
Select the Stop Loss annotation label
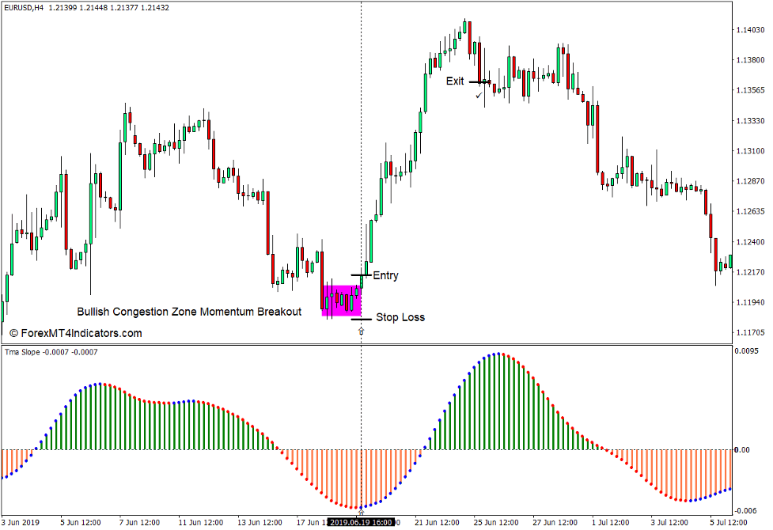point(400,316)
